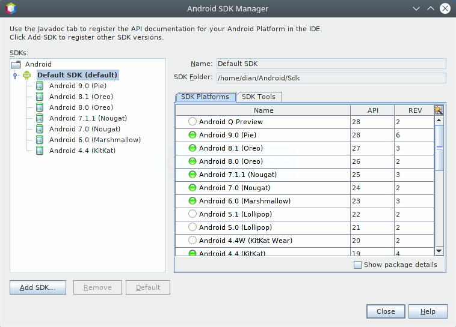This screenshot has height=327, width=456.
Task: Click the platform icon beside Android 7.1.1 (Nougat) in tree
Action: click(40, 118)
